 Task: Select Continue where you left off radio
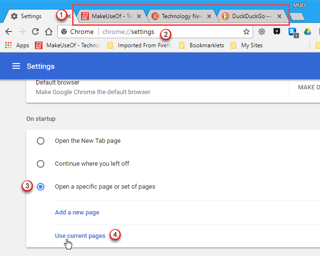pyautogui.click(x=41, y=164)
